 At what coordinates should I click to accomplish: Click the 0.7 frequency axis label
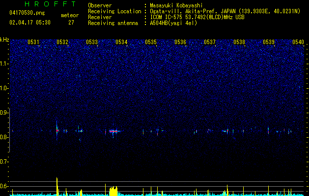(x=4, y=162)
